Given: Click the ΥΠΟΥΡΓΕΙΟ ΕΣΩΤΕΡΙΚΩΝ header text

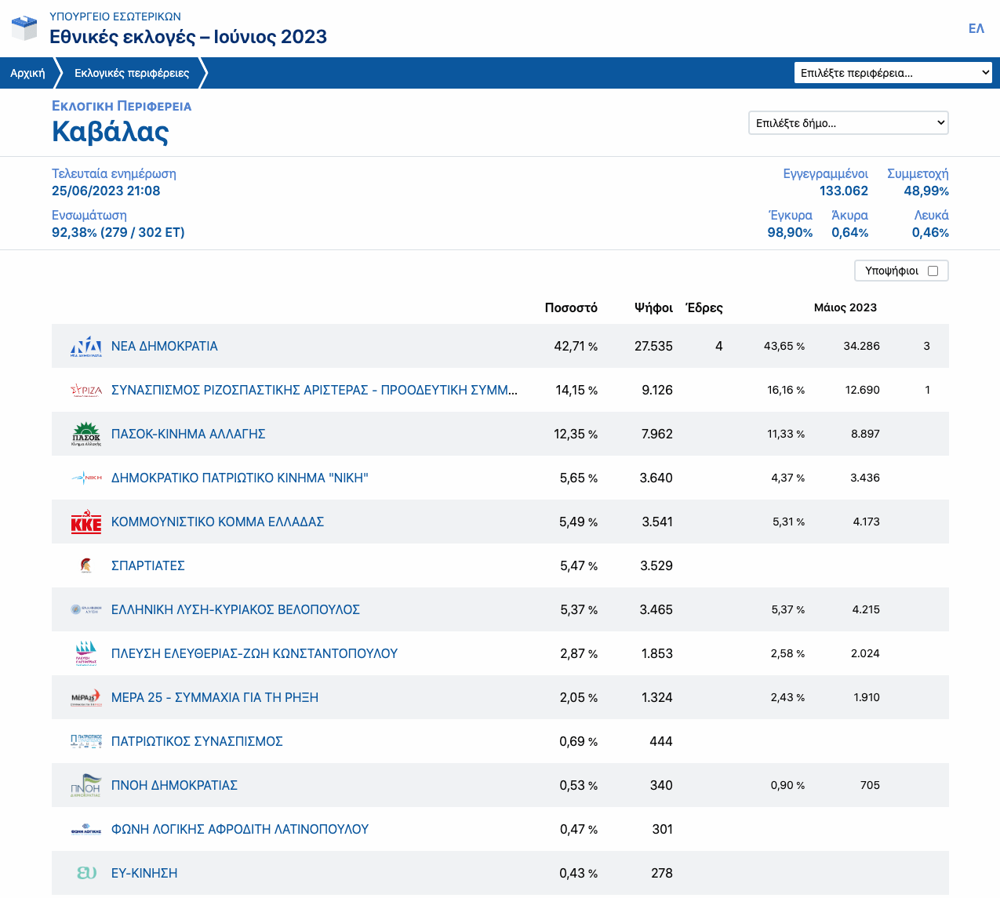Looking at the screenshot, I should coord(115,16).
